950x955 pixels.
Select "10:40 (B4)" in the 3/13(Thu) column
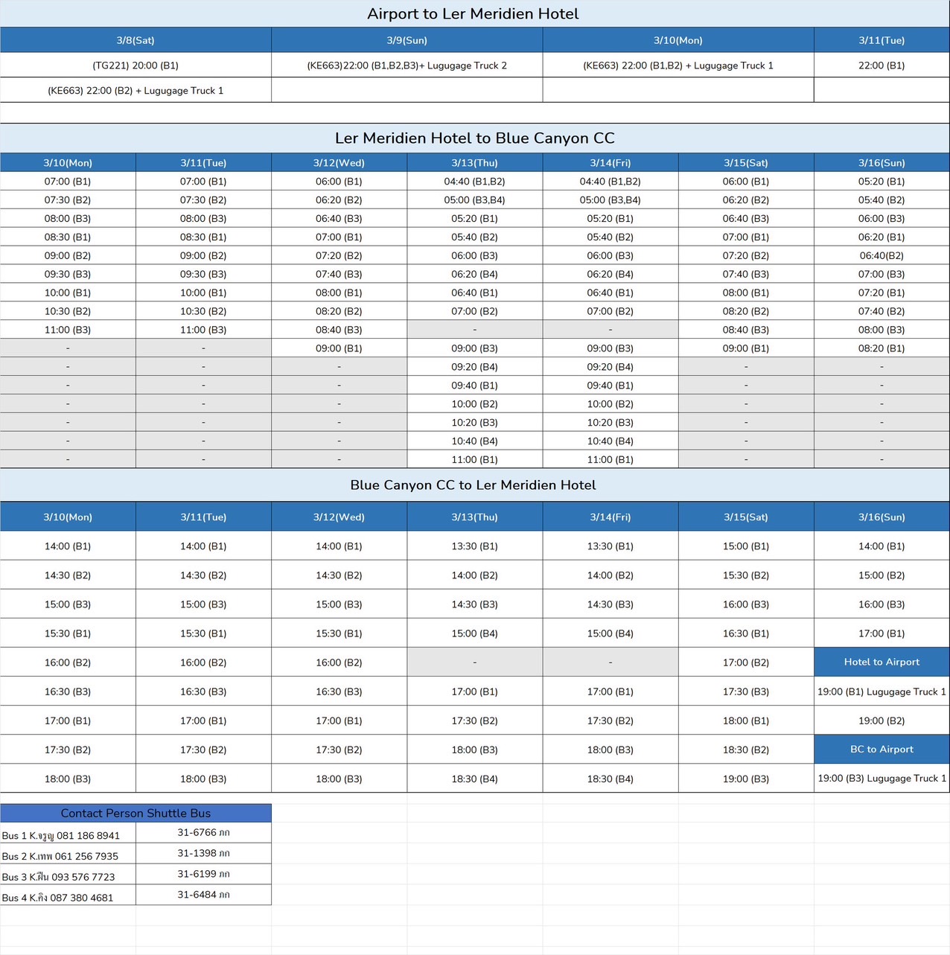click(475, 441)
